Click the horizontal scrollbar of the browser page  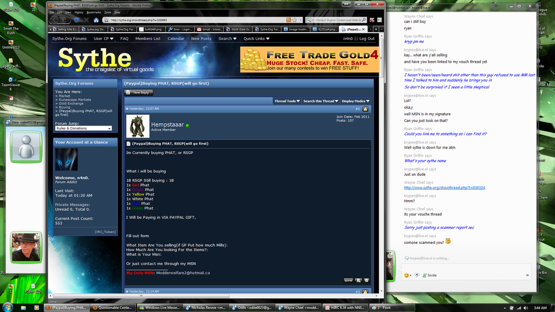click(x=141, y=296)
